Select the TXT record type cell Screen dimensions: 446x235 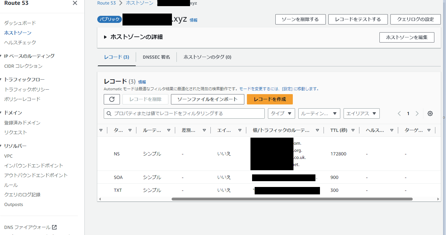118,190
